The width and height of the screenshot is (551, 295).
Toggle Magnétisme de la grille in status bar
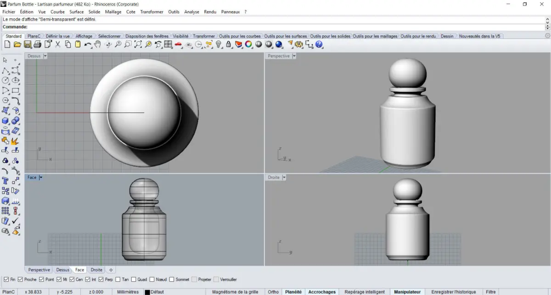(235, 292)
